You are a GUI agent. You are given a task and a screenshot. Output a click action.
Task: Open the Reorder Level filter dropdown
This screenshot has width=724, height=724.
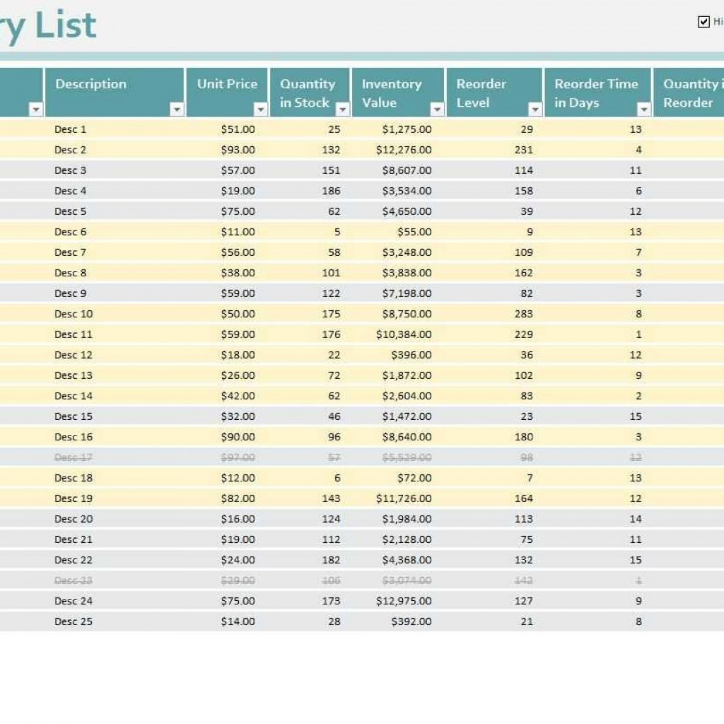click(535, 109)
